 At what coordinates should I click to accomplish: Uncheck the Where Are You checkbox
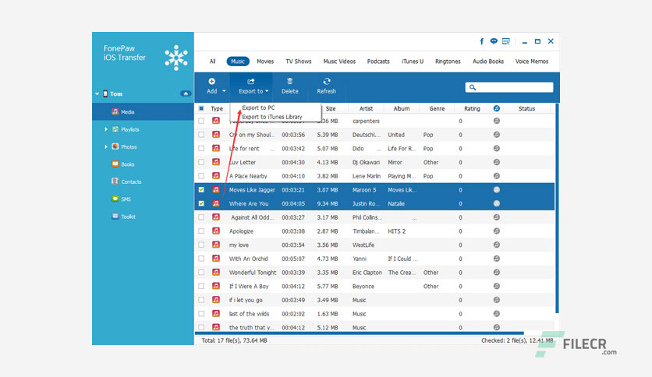coord(201,203)
